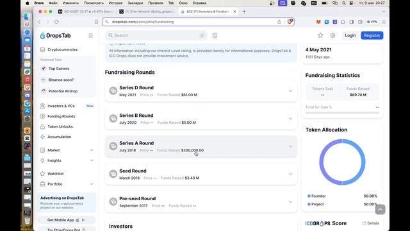Viewport: 410px width, 231px height.
Task: Click the Series D Round coin icon
Action: tap(113, 91)
